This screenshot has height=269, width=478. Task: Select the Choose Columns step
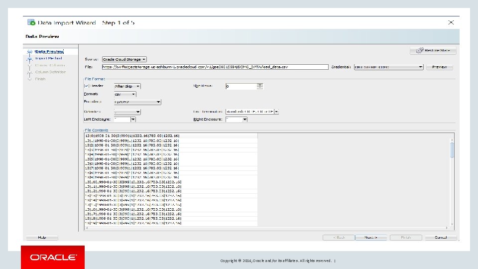[50, 65]
